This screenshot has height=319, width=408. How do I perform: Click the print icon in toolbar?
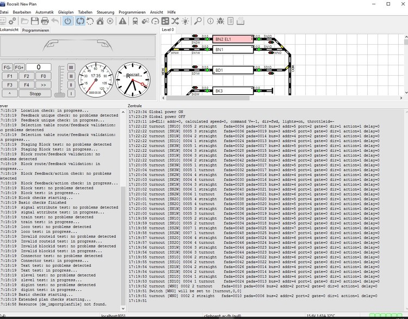44,21
